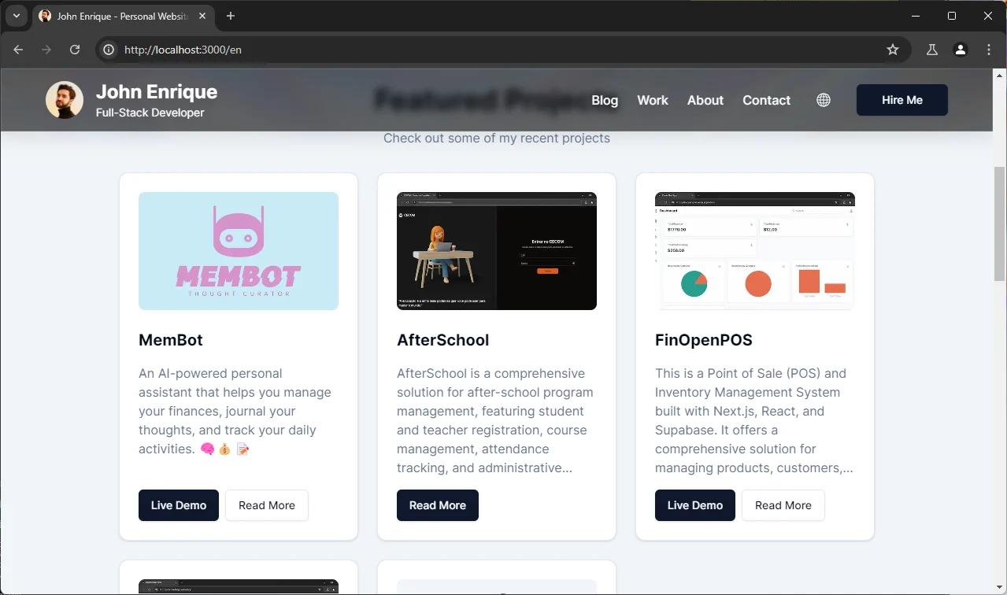
Task: Reload the page
Action: (x=75, y=50)
